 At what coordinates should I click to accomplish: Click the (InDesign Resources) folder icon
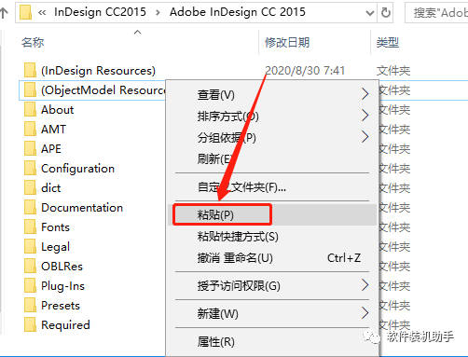(30, 71)
